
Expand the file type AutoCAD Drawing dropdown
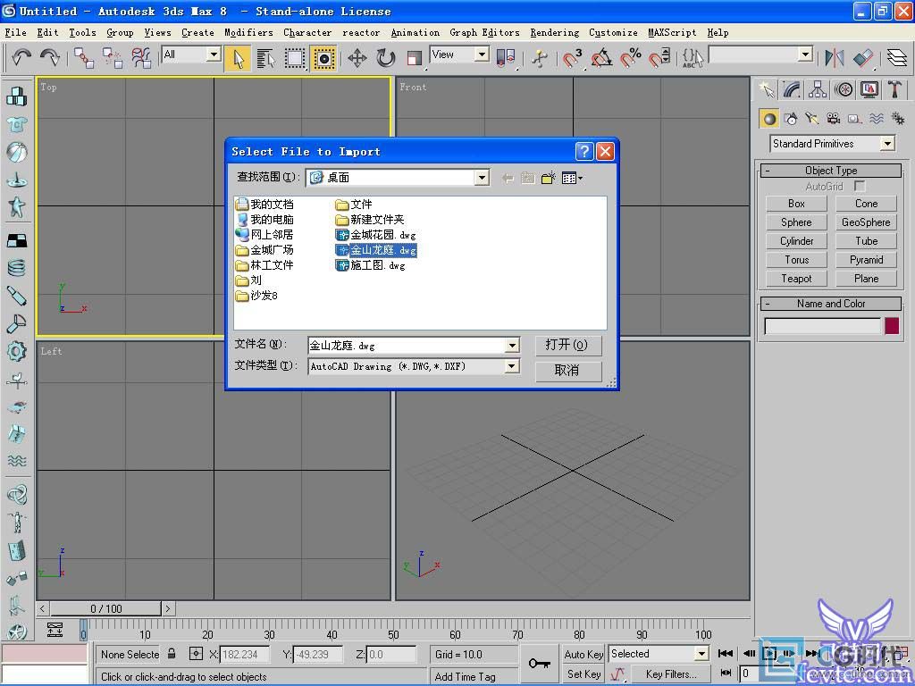(512, 366)
